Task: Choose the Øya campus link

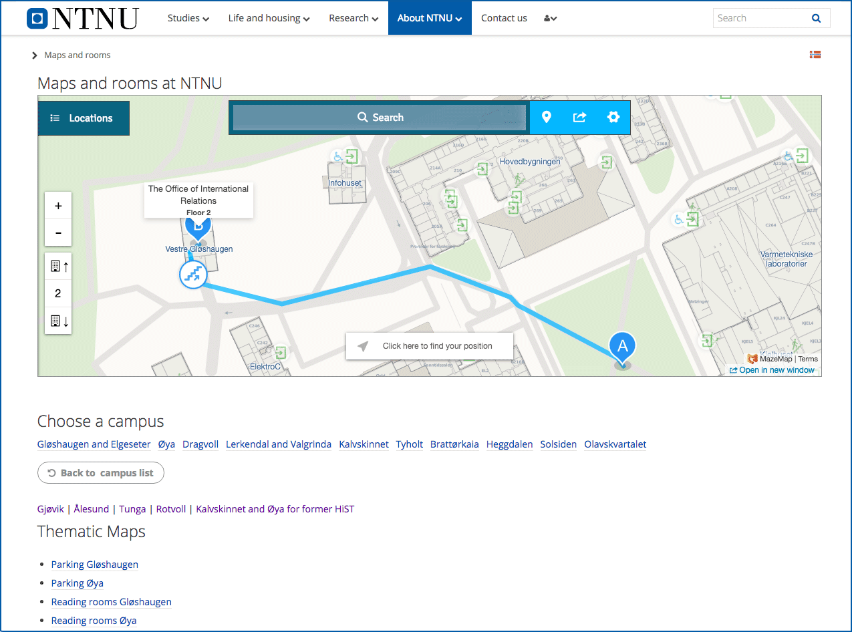Action: (x=166, y=444)
